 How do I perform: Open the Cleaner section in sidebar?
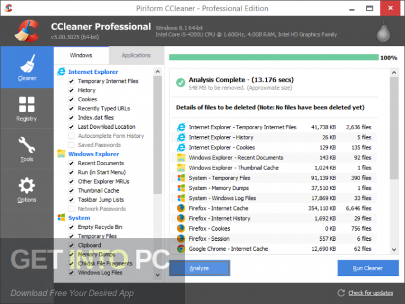[27, 67]
